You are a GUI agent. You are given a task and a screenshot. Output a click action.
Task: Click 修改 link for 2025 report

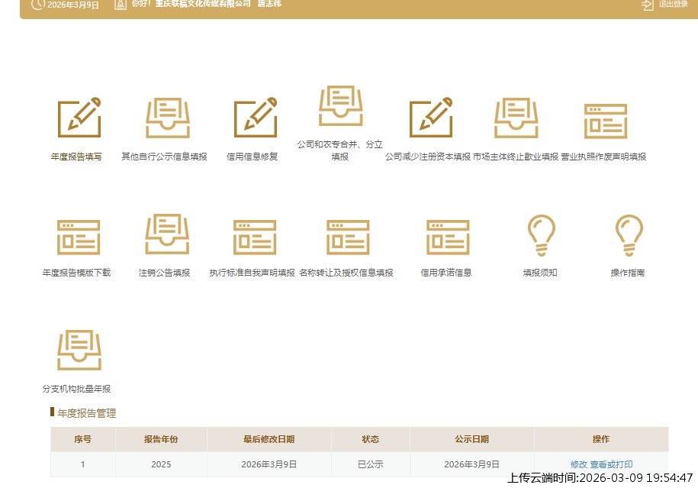[x=578, y=464]
